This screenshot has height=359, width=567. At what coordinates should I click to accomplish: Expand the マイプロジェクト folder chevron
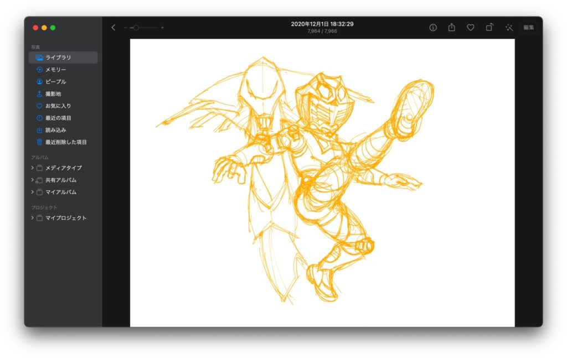click(32, 218)
